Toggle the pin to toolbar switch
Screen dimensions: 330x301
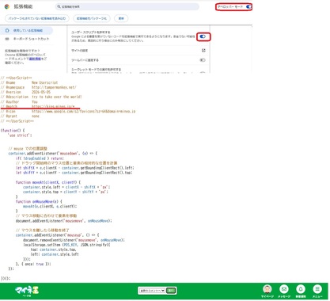coord(203,60)
